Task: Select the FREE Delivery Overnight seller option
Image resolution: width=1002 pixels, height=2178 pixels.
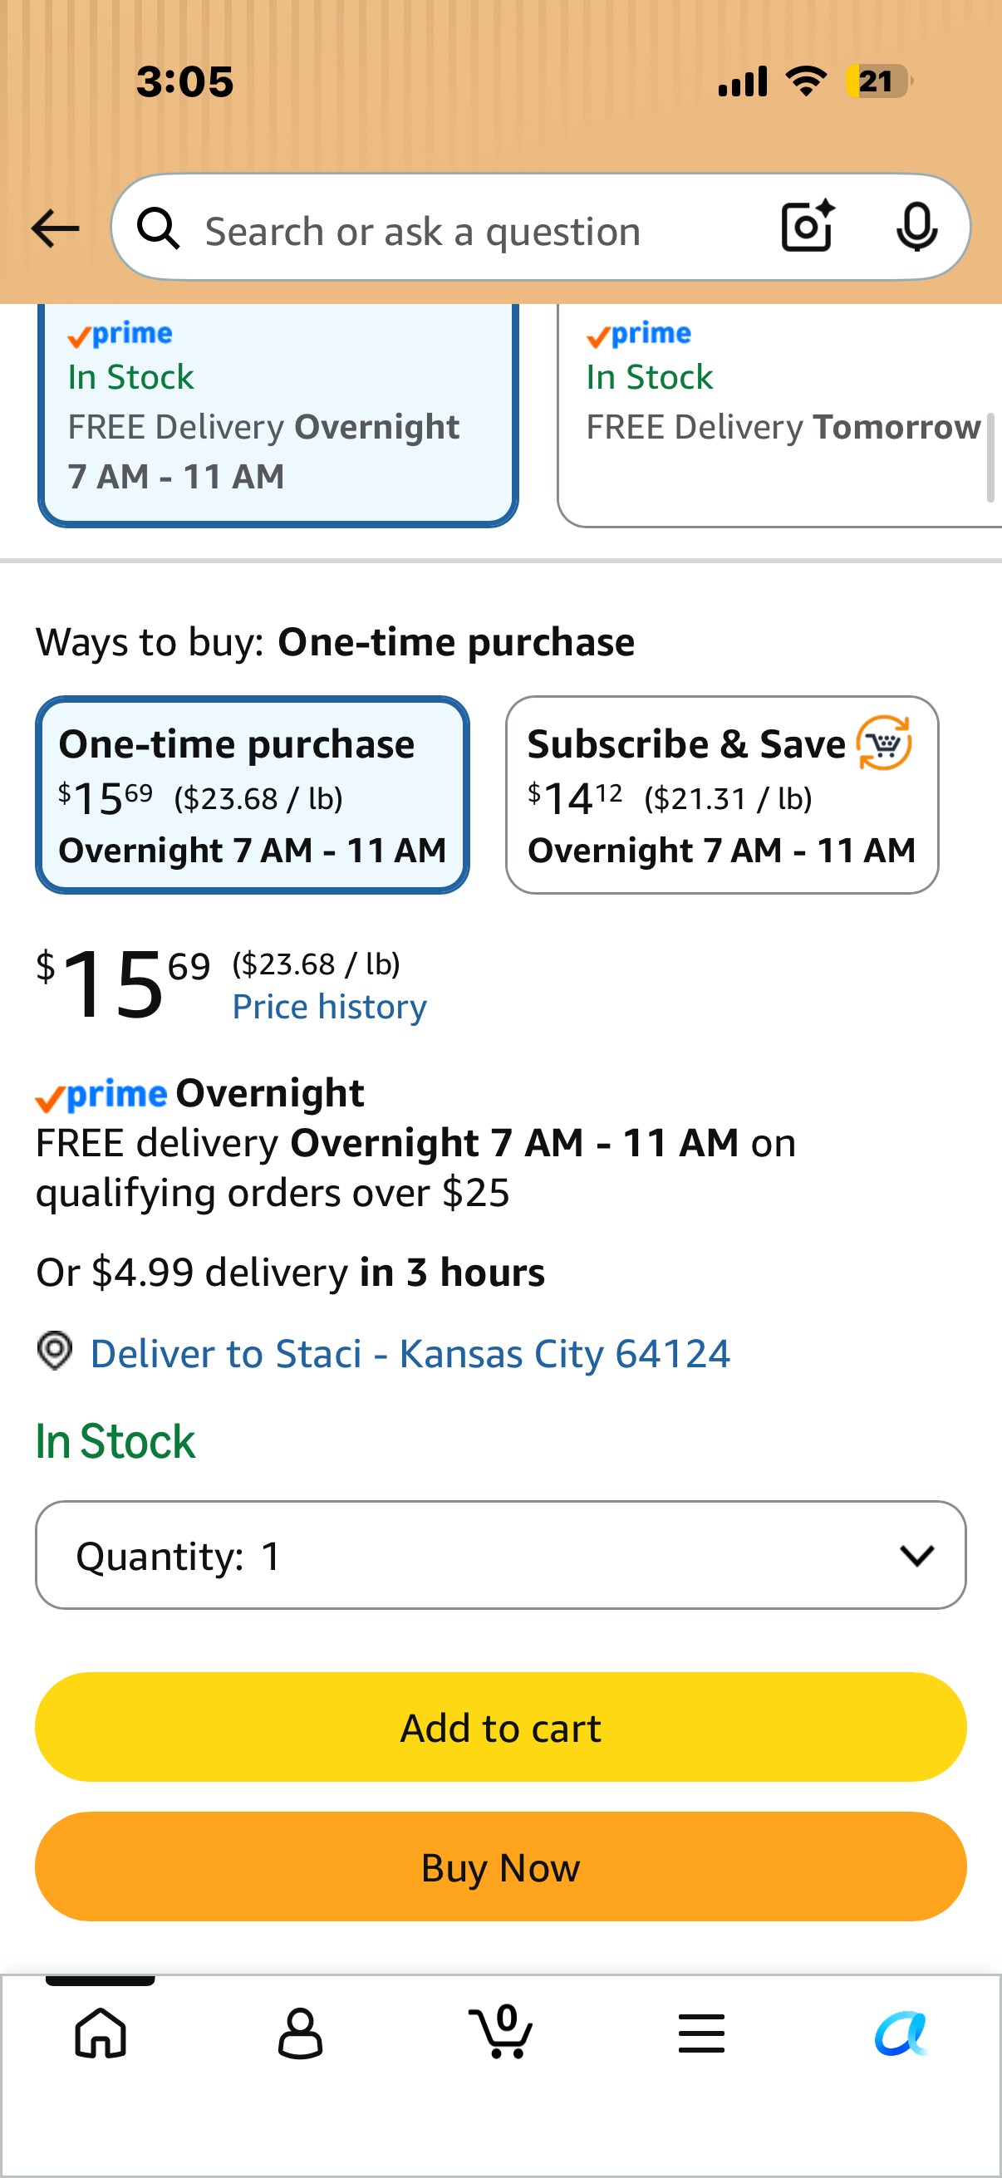Action: pos(278,415)
